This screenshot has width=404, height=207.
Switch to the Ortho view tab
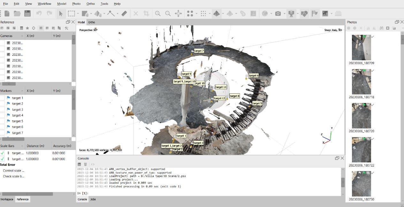pyautogui.click(x=91, y=22)
